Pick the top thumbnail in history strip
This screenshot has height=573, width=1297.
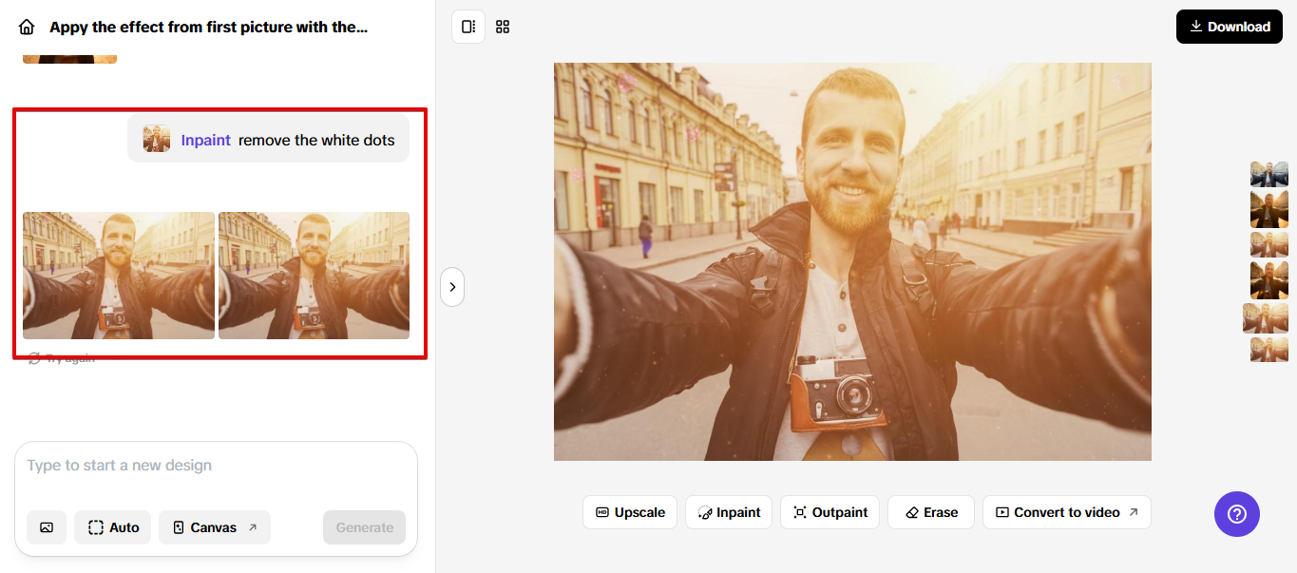tap(1268, 174)
